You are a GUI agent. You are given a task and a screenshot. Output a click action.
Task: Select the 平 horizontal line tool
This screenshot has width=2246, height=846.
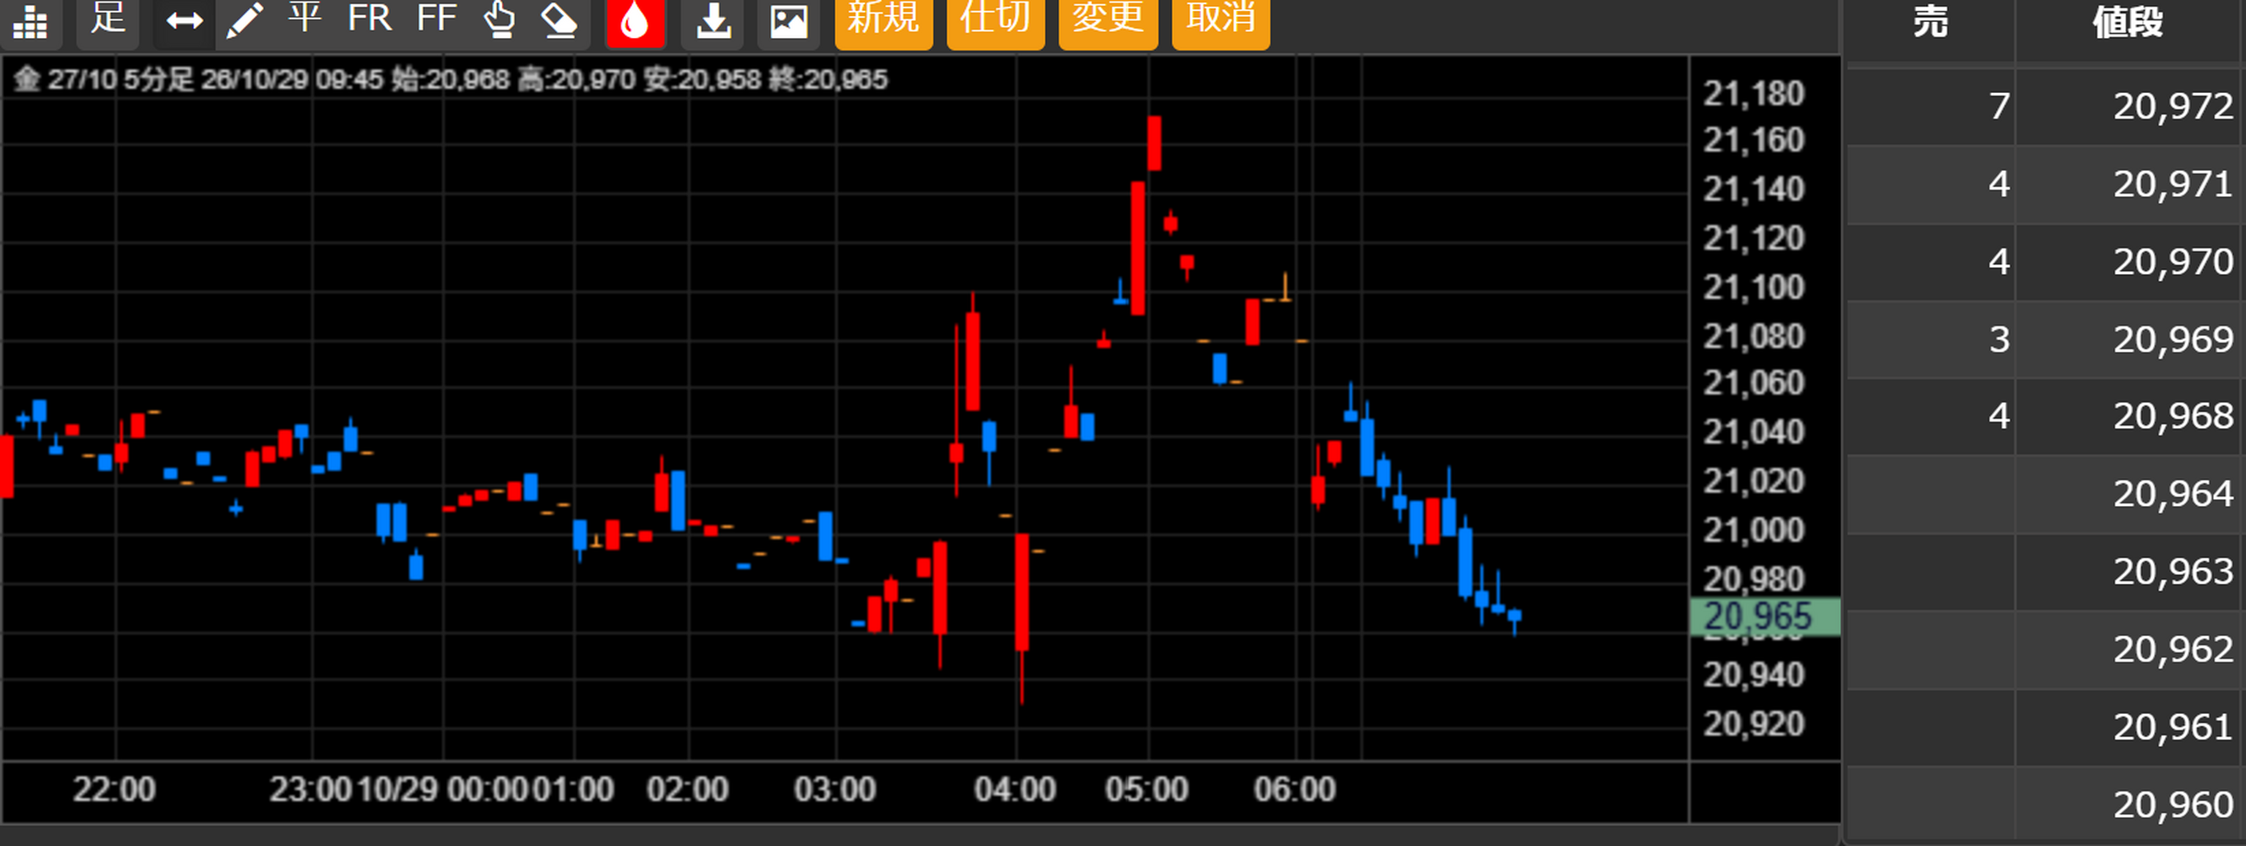coord(306,18)
